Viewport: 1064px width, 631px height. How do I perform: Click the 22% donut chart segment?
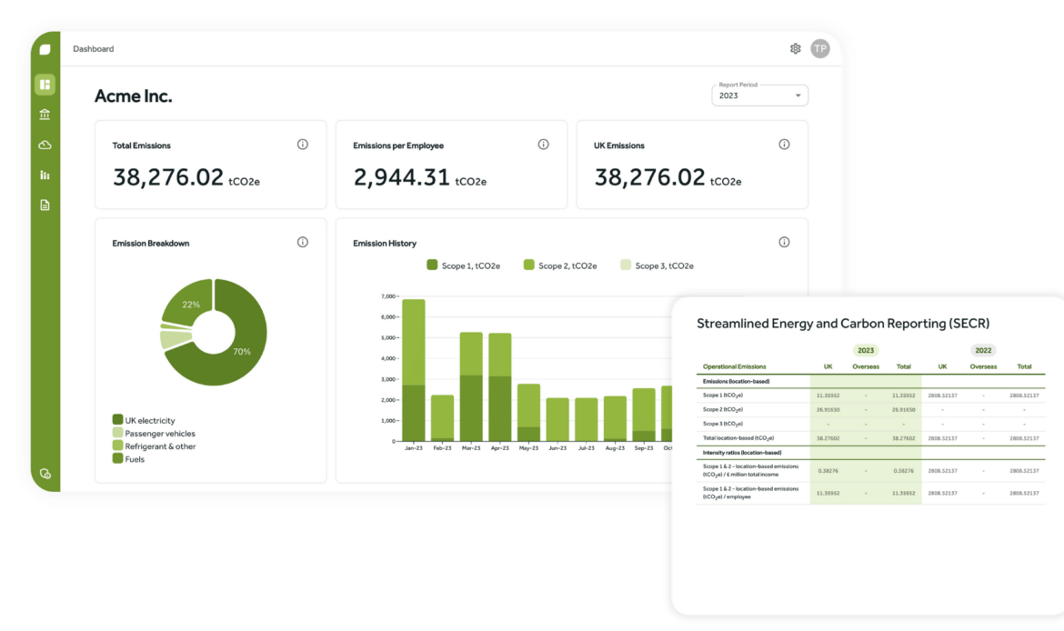pos(189,304)
